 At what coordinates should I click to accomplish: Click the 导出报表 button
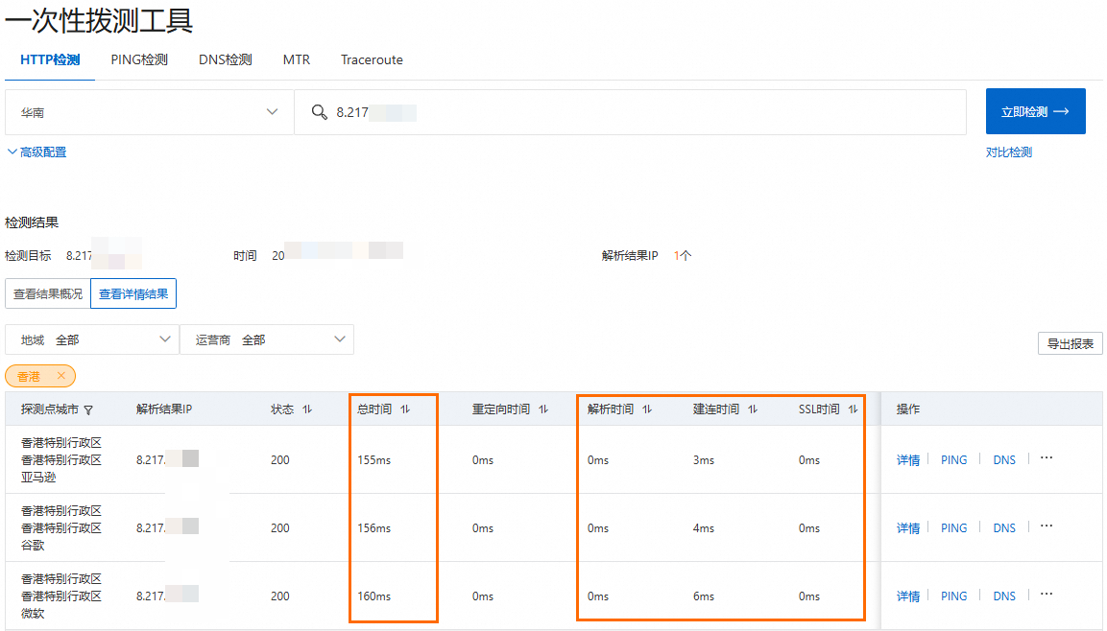pos(1069,342)
